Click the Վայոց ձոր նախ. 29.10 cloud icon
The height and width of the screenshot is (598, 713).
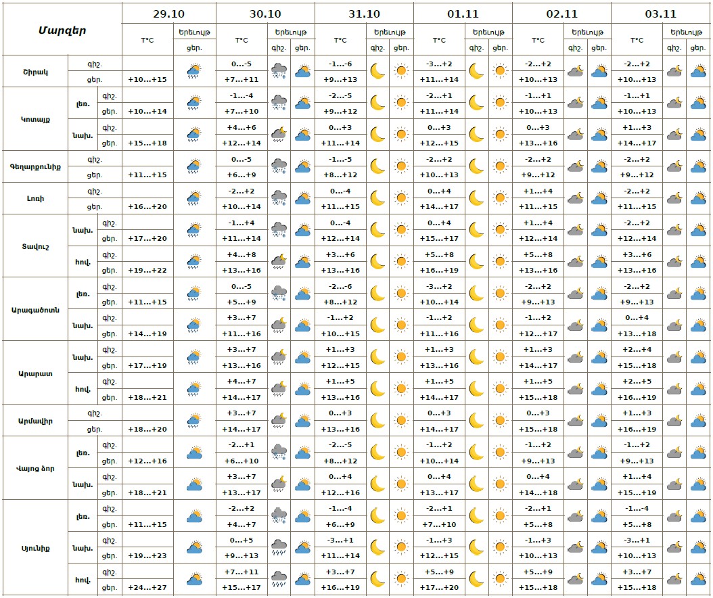(194, 484)
